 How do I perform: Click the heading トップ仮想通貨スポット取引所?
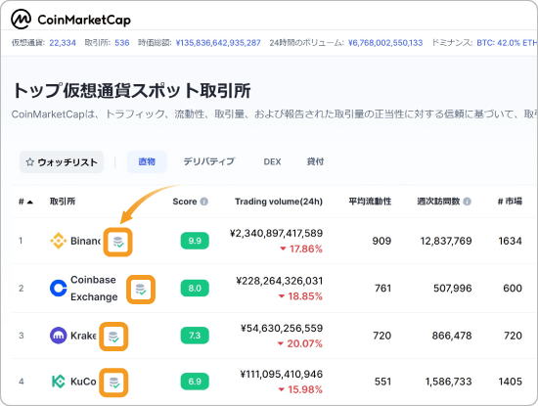(132, 91)
